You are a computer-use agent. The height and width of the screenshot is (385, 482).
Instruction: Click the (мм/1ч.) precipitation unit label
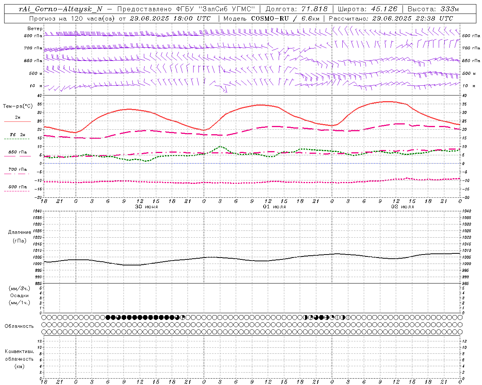20,303
